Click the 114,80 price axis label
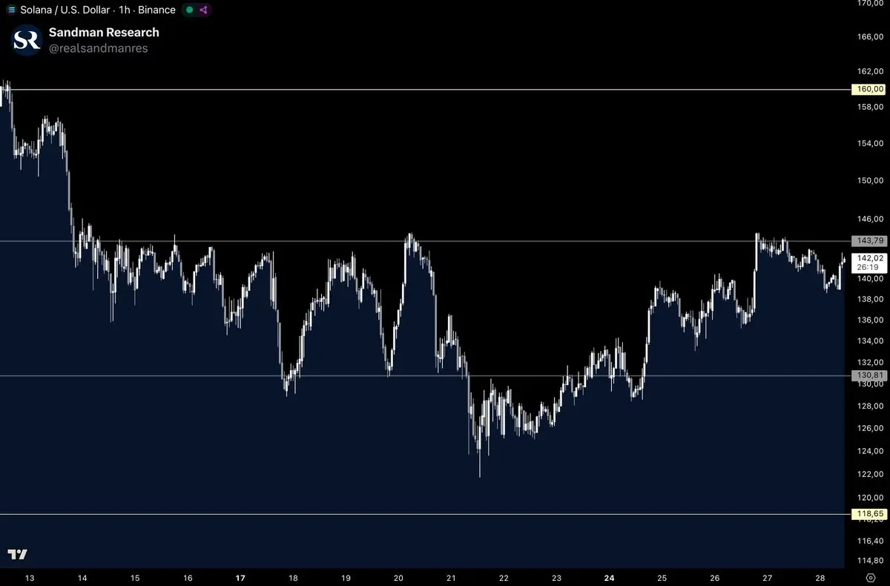890x586 pixels. pyautogui.click(x=869, y=561)
